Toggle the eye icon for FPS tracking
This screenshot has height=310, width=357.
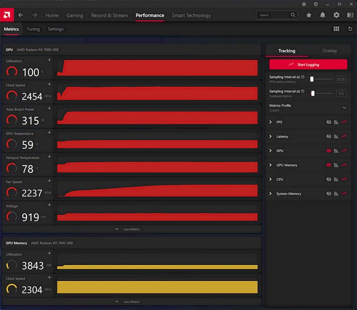tap(329, 122)
